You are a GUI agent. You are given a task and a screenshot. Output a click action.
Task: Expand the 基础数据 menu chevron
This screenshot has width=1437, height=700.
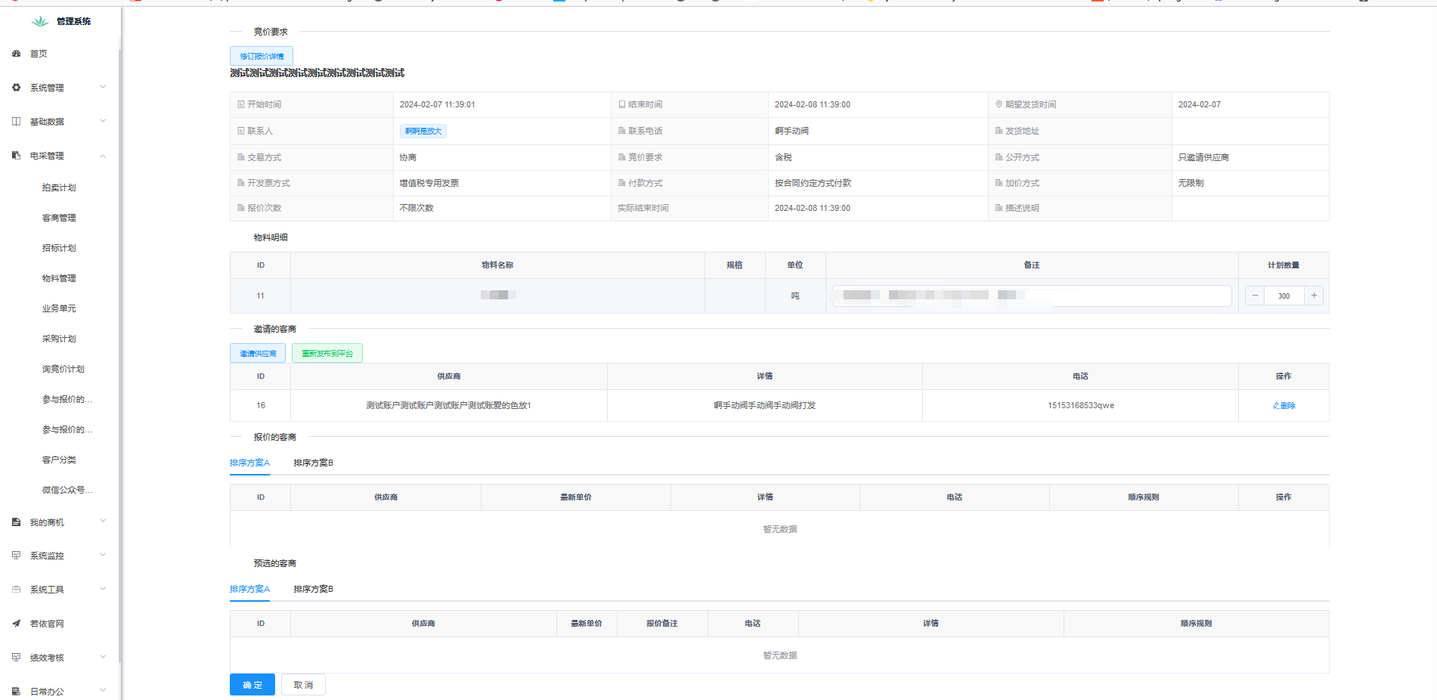103,121
